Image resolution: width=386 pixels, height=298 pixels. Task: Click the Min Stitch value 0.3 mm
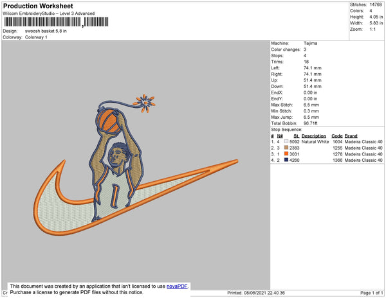coord(311,111)
